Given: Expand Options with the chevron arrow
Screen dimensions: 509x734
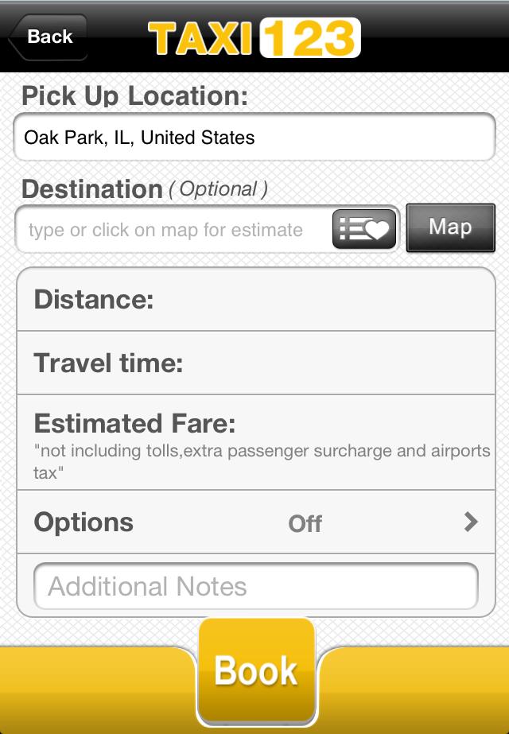Looking at the screenshot, I should pyautogui.click(x=471, y=522).
